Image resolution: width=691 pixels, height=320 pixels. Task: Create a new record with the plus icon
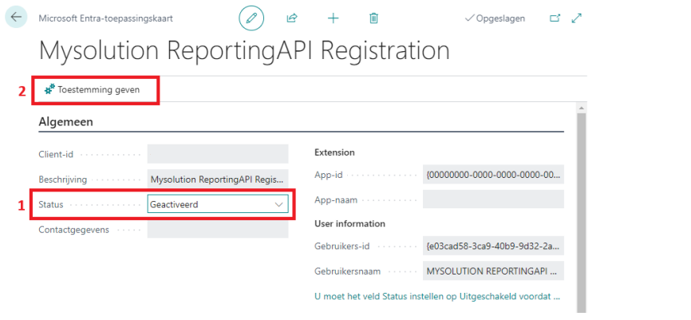(x=334, y=18)
